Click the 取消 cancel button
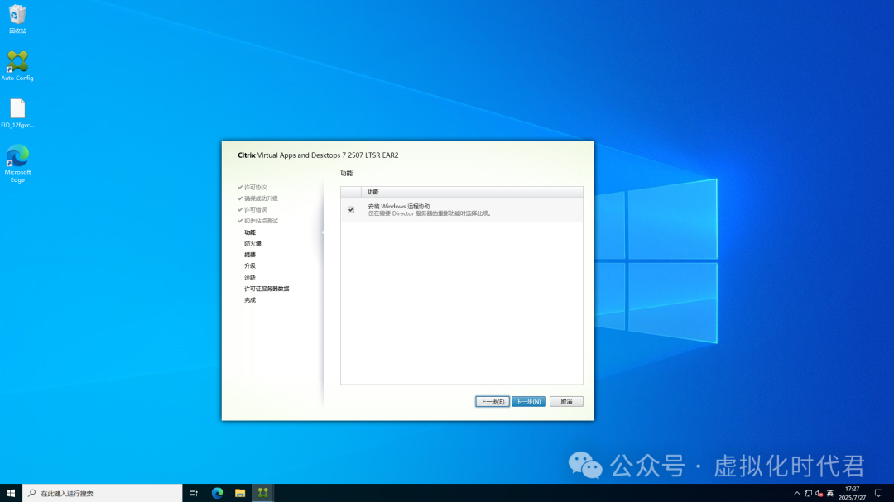The height and width of the screenshot is (502, 894). pos(566,402)
